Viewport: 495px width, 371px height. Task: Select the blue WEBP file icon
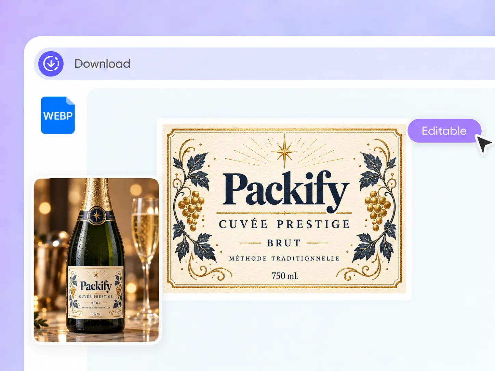click(x=58, y=115)
